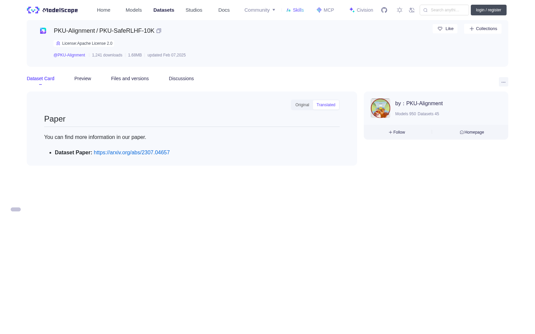Open the arxiv.org/abs/2307.04657 paper link
The image size is (535, 334).
[132, 152]
